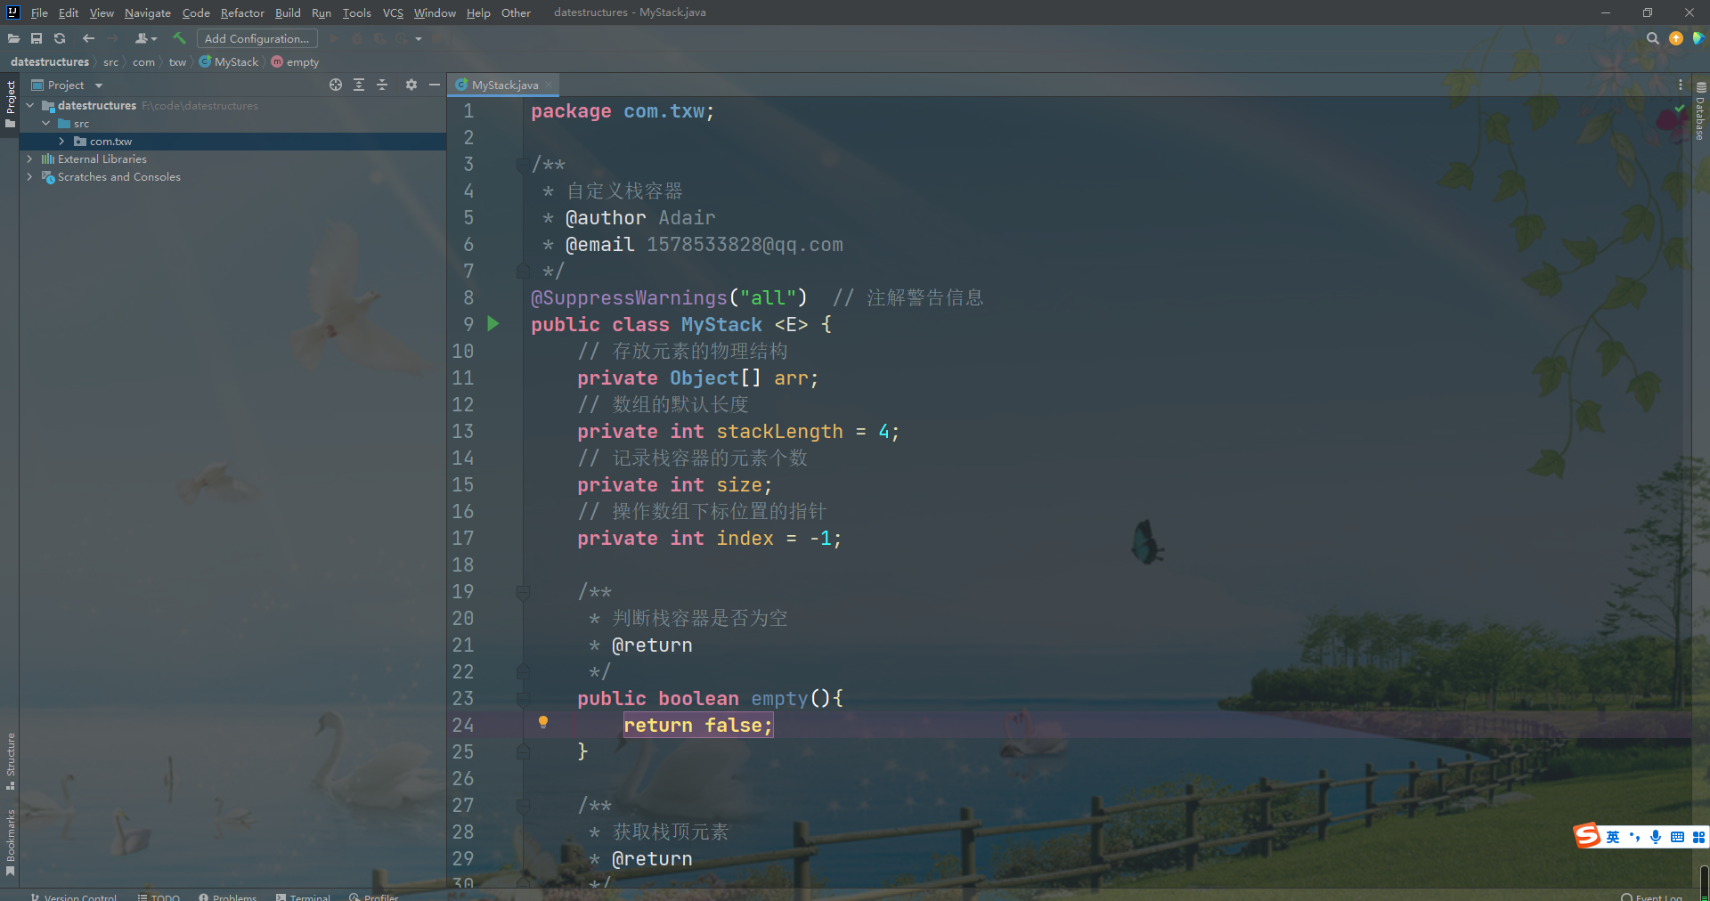
Task: Toggle the Database tool window sidebar button
Action: [1700, 111]
